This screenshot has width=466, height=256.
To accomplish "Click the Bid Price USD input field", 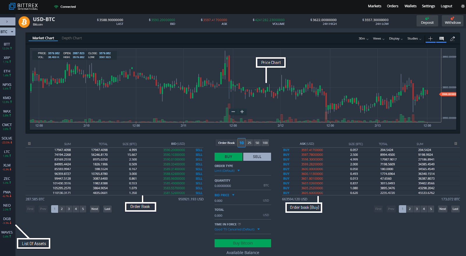I will (243, 201).
